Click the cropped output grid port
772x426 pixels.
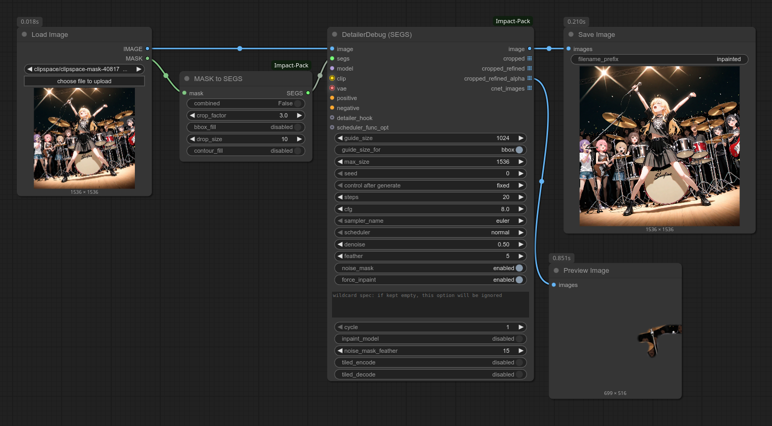click(530, 58)
